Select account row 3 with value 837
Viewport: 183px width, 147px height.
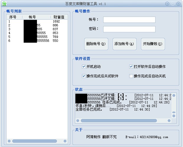[37, 29]
